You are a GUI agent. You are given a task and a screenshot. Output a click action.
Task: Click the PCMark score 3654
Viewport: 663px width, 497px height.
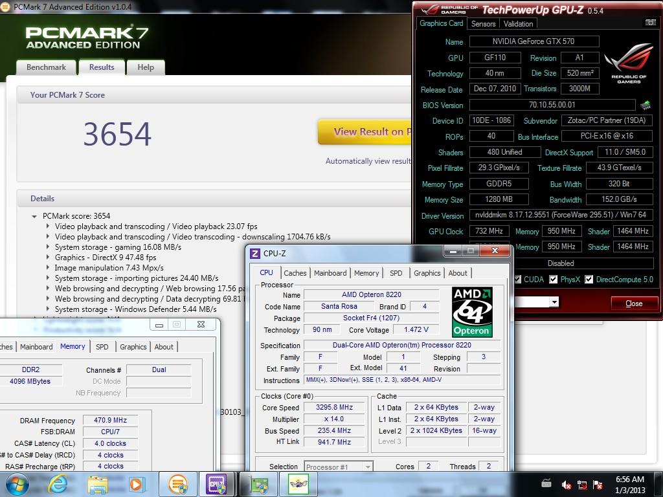[117, 134]
